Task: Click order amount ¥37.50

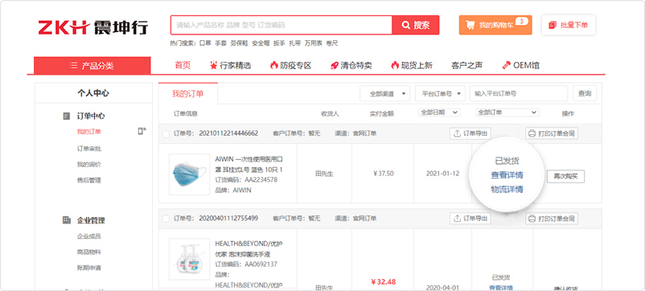Action: (x=383, y=174)
